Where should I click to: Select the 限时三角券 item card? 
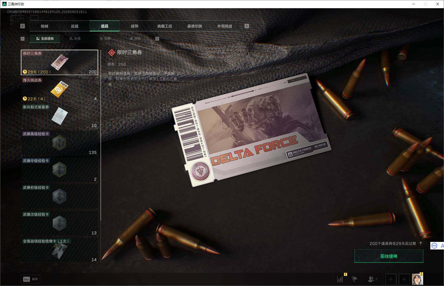(59, 62)
